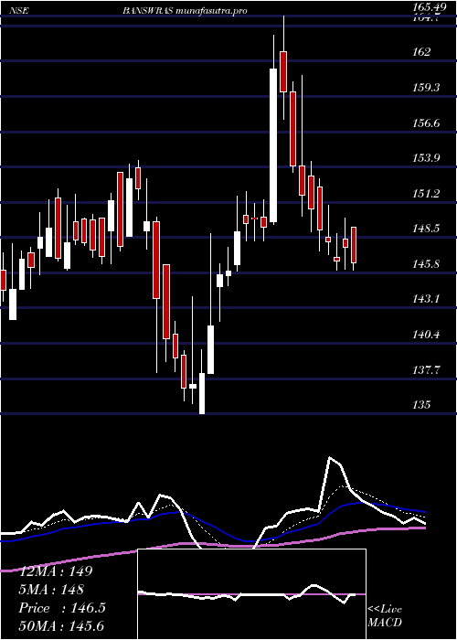Screen dimensions: 457x640
Task: Click the 162 price axis label
Action: point(421,52)
